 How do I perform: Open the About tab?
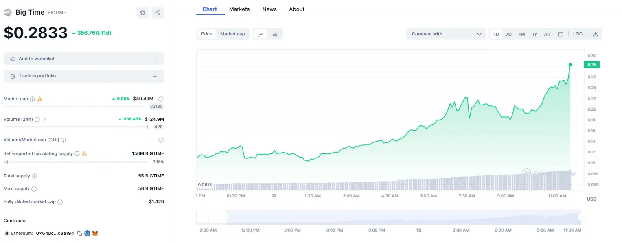[297, 9]
